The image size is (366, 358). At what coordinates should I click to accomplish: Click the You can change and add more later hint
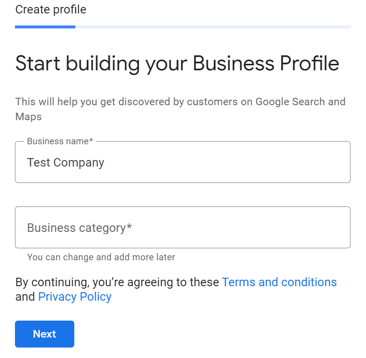point(101,257)
